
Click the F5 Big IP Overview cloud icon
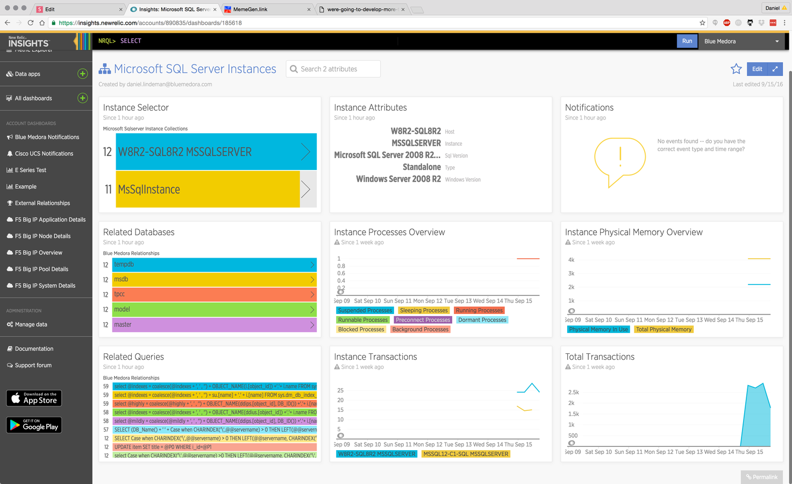(x=10, y=252)
